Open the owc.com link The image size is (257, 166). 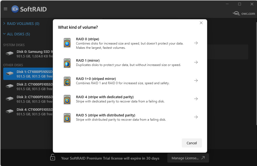[x=244, y=13]
